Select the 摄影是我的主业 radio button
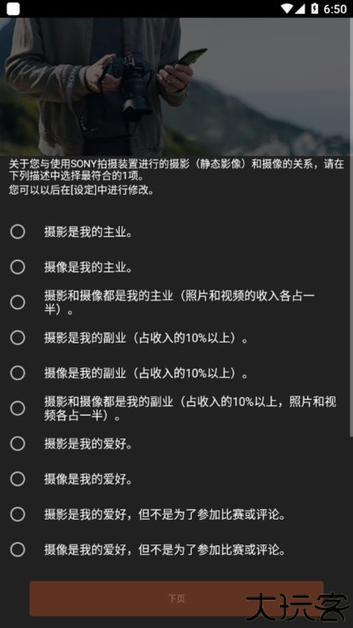This screenshot has width=353, height=628. (18, 232)
